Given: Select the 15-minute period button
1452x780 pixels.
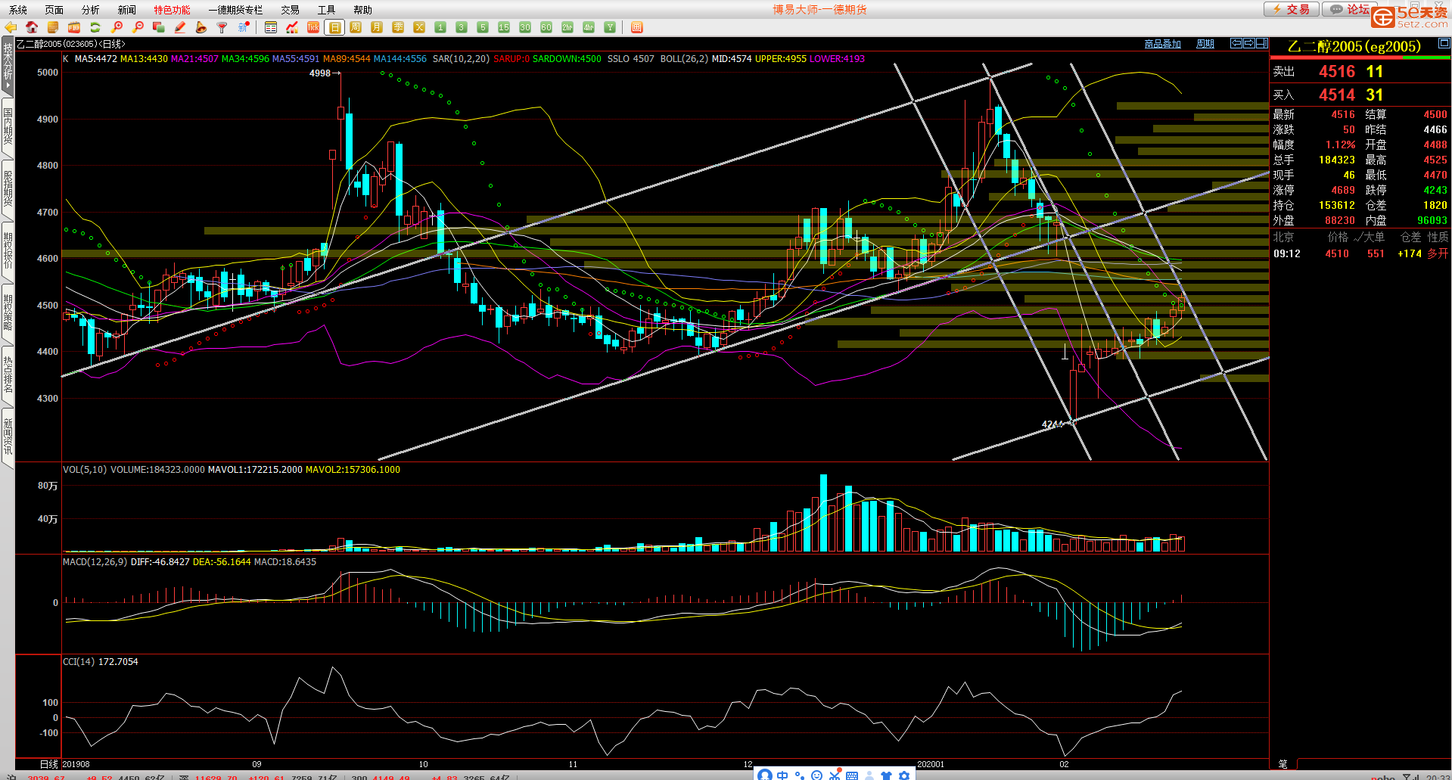Looking at the screenshot, I should pyautogui.click(x=504, y=27).
